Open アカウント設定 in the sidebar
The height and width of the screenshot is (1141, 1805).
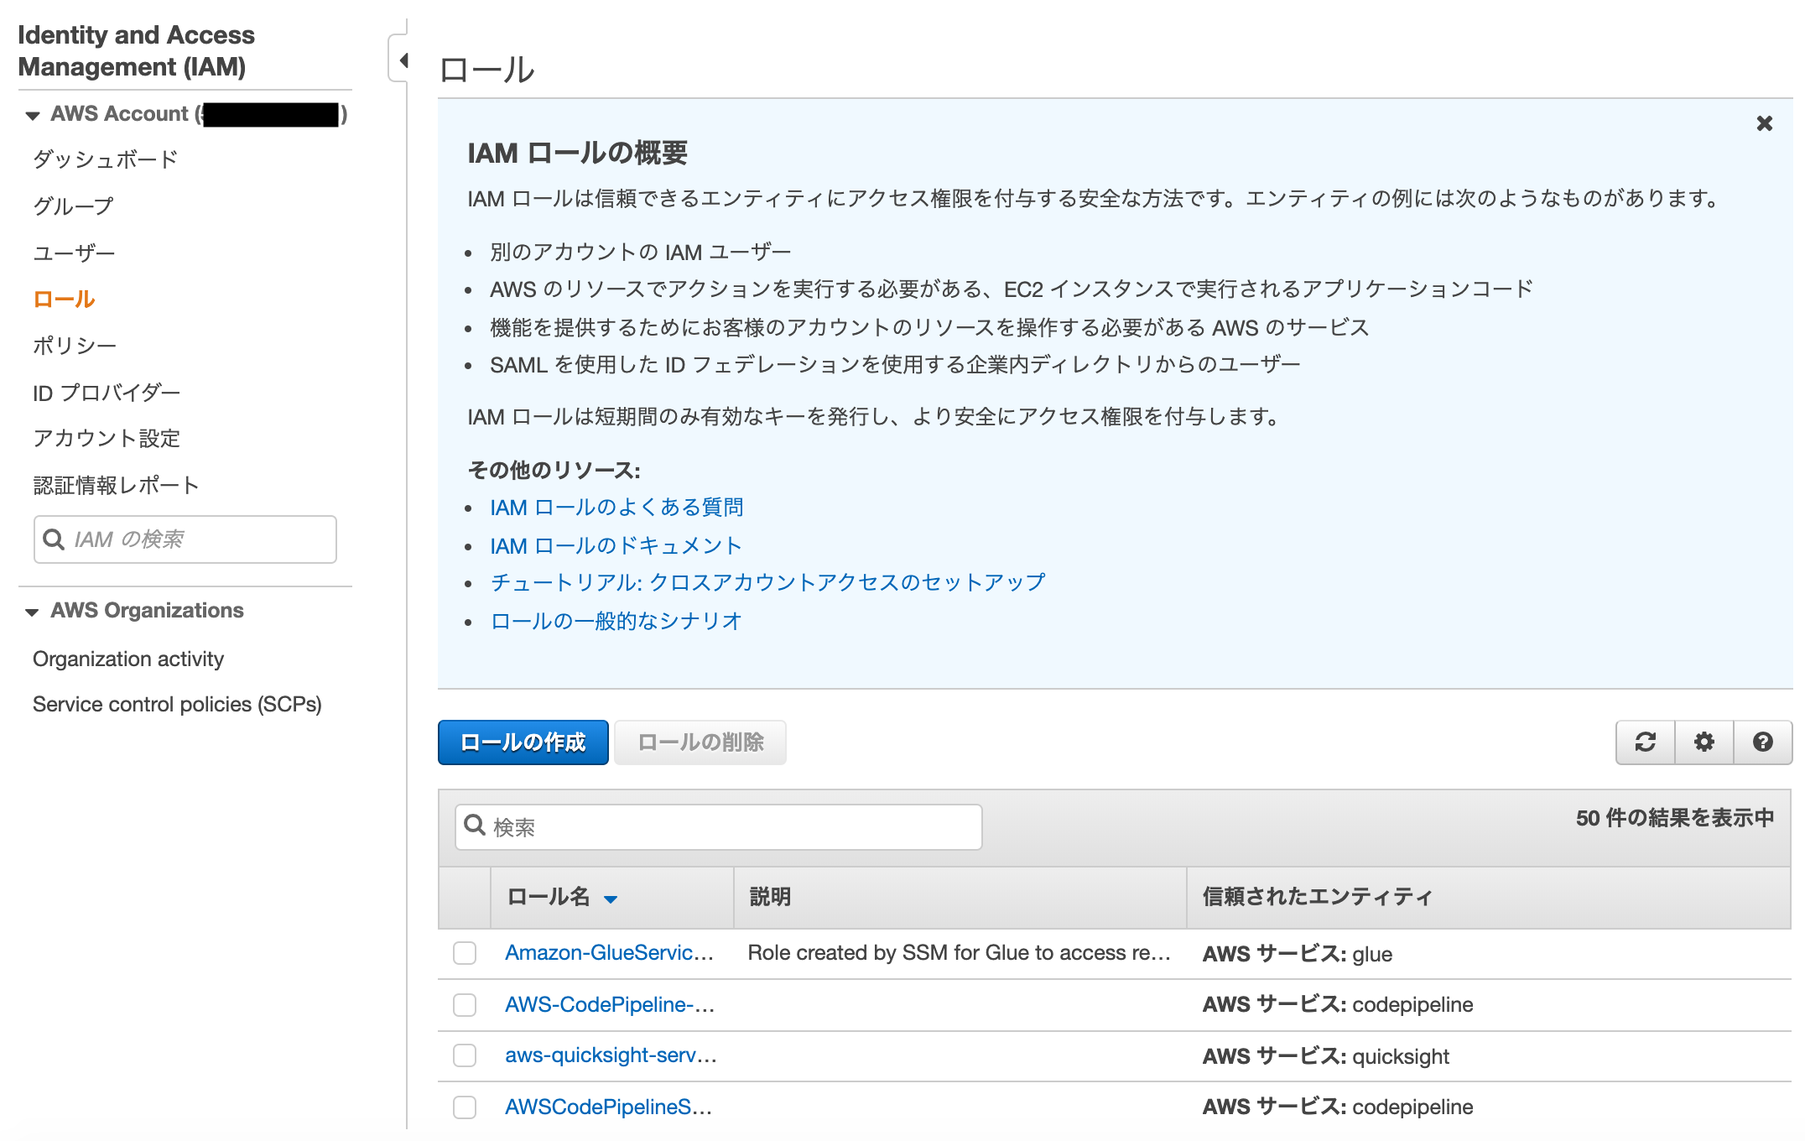pos(107,438)
